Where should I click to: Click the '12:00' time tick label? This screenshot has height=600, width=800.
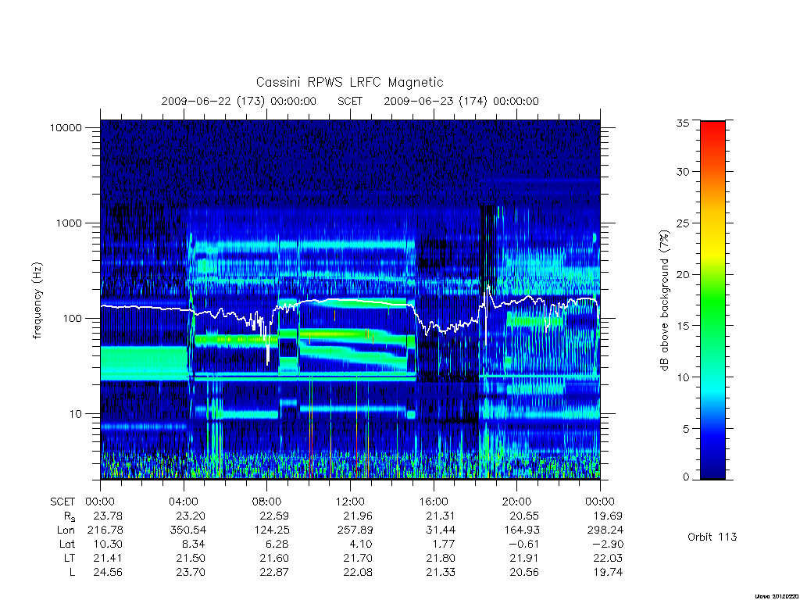pyautogui.click(x=350, y=502)
